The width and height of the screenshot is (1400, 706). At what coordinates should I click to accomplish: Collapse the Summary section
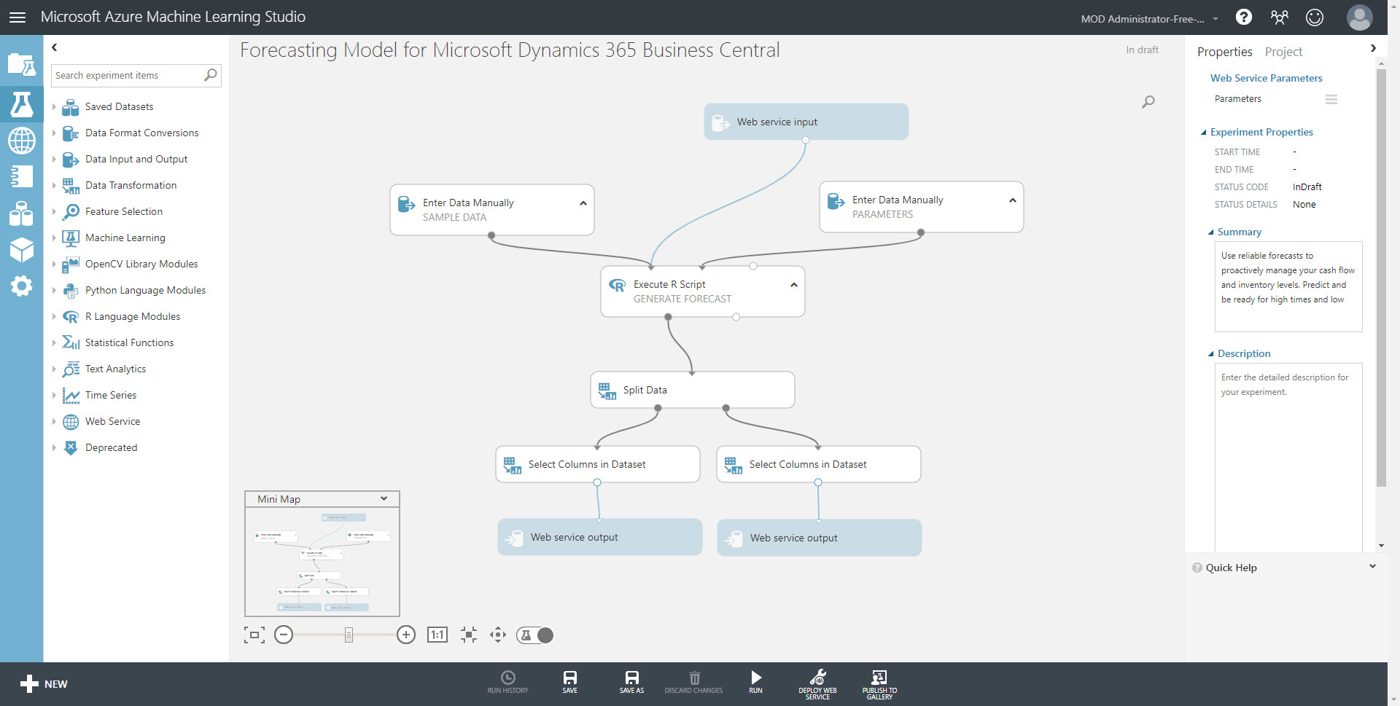[1211, 232]
